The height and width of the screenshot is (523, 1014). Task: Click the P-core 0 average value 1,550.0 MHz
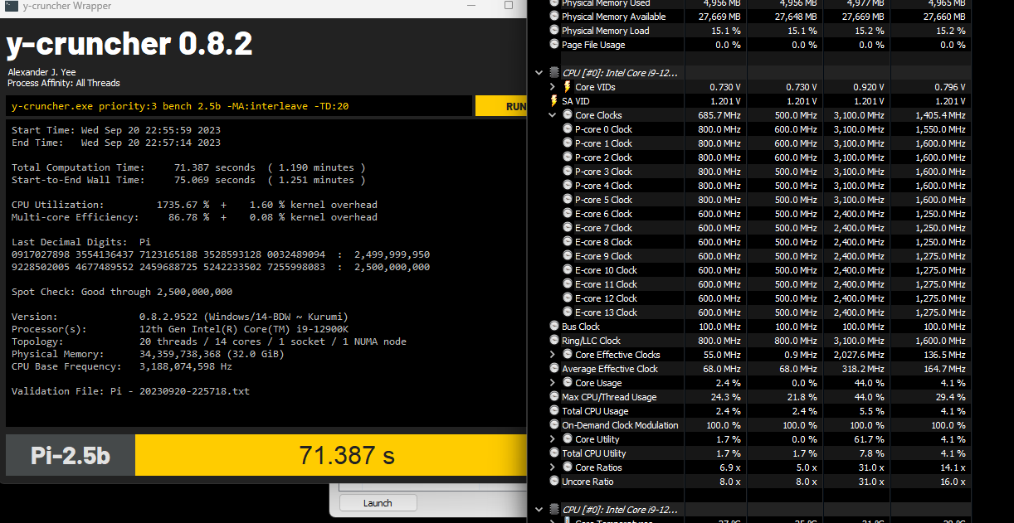(x=940, y=129)
